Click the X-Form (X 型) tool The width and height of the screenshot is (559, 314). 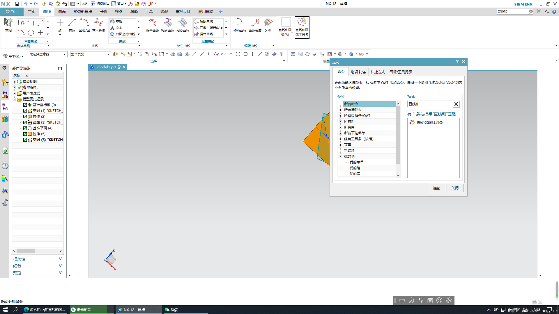[x=268, y=25]
